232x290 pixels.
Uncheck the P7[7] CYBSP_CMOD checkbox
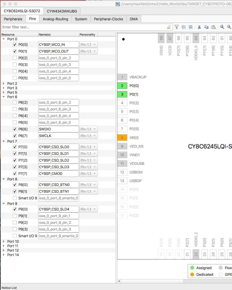15,174
